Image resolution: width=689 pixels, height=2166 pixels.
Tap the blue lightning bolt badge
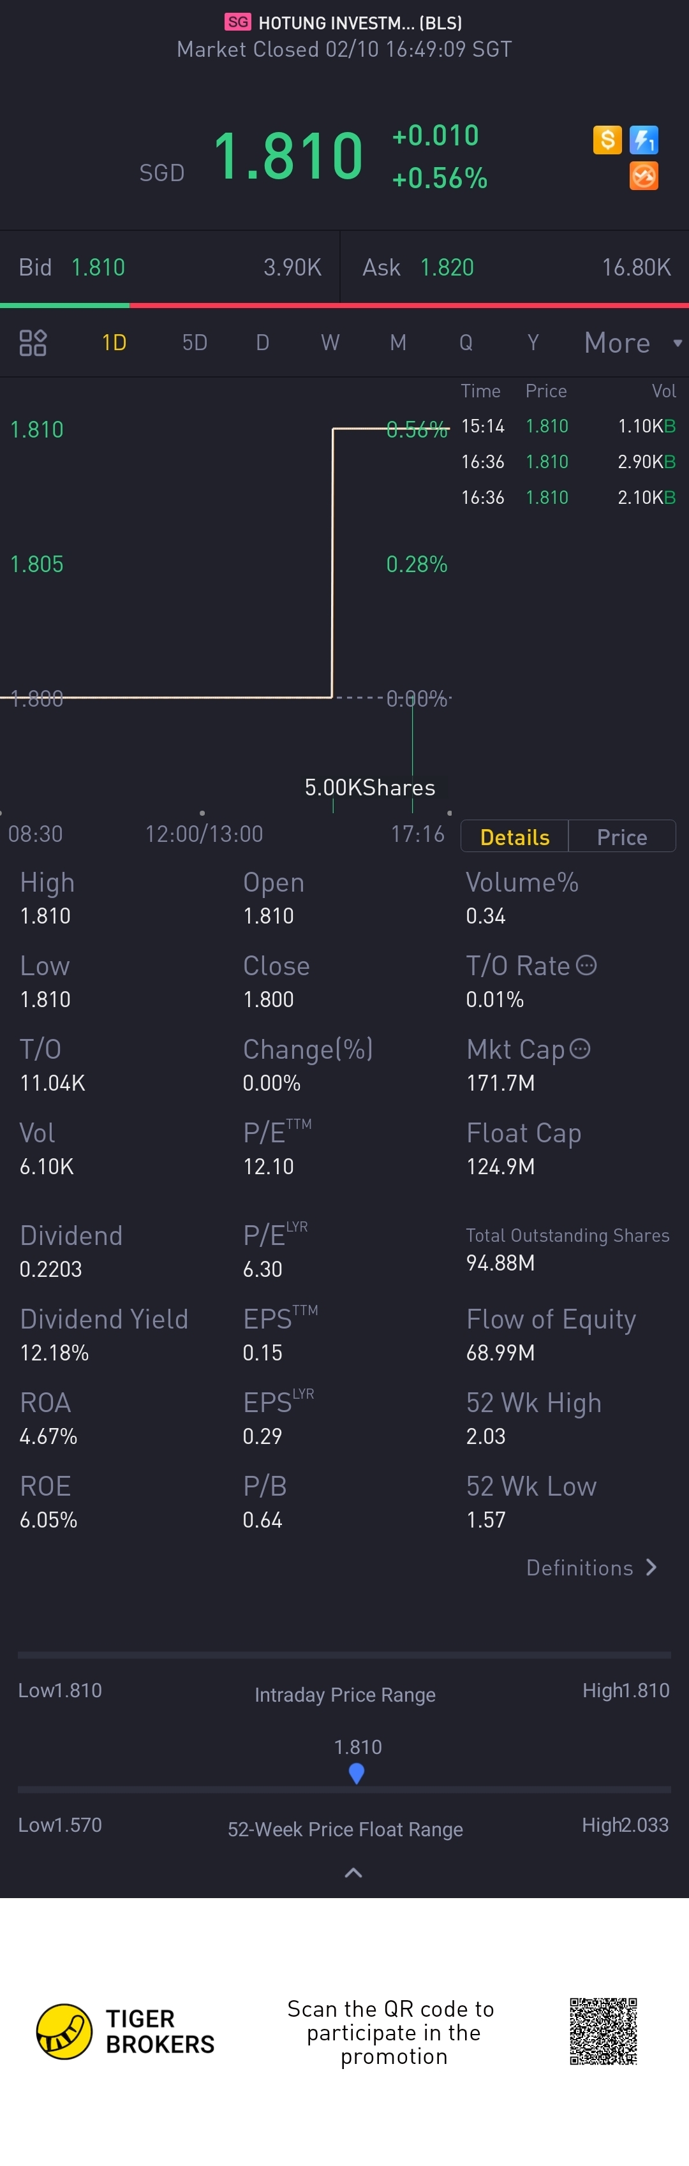point(644,140)
